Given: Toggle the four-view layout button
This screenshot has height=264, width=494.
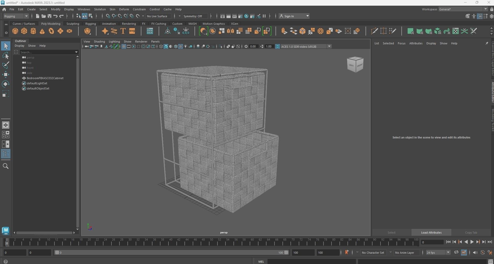Looking at the screenshot, I should point(6,135).
